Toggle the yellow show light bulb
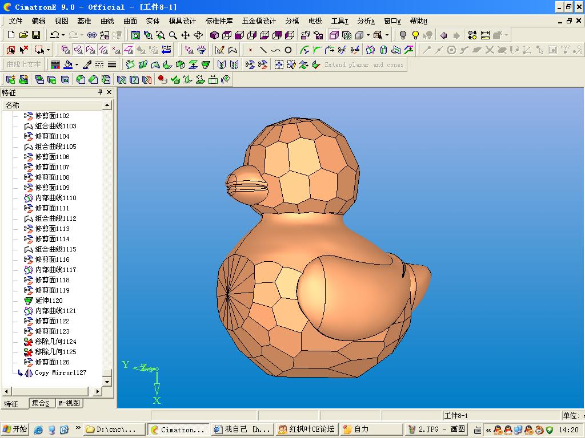This screenshot has height=438, width=585. 415,35
